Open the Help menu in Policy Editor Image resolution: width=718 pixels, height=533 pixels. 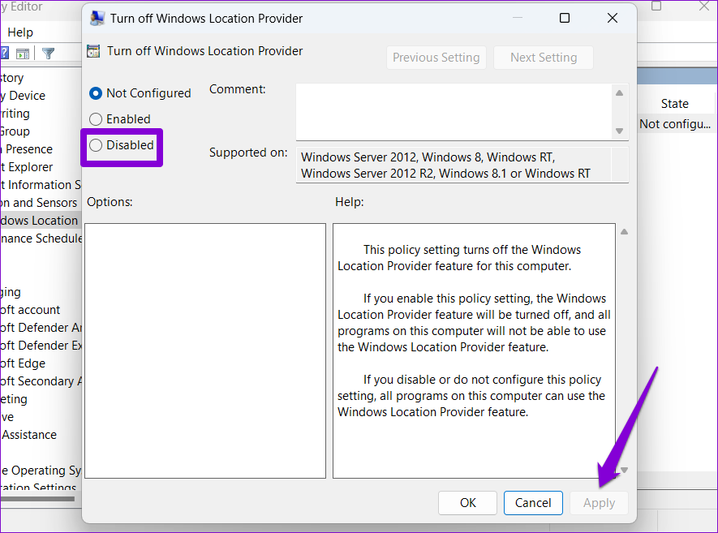[20, 32]
